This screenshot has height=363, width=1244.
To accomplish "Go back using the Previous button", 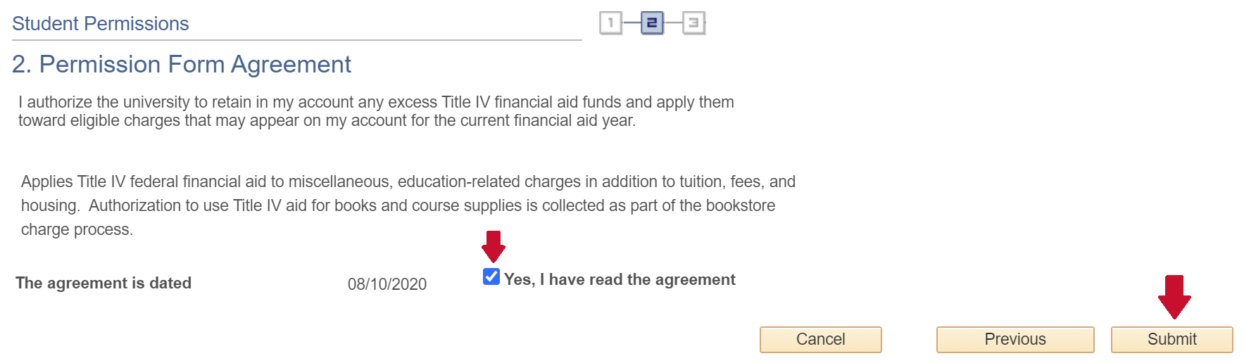I will 1014,339.
